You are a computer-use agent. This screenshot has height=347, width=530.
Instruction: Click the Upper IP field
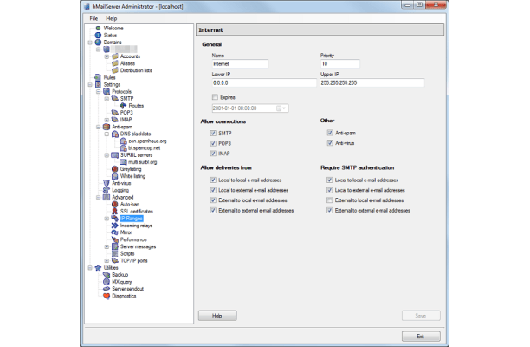point(372,82)
